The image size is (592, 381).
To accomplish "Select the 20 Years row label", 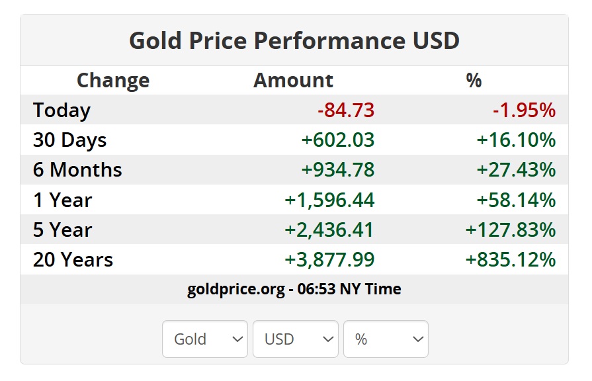I will click(73, 259).
